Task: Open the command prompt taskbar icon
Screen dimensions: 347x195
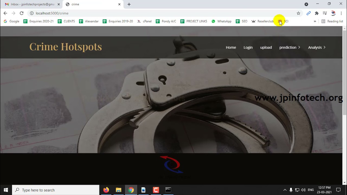Action: (x=168, y=190)
